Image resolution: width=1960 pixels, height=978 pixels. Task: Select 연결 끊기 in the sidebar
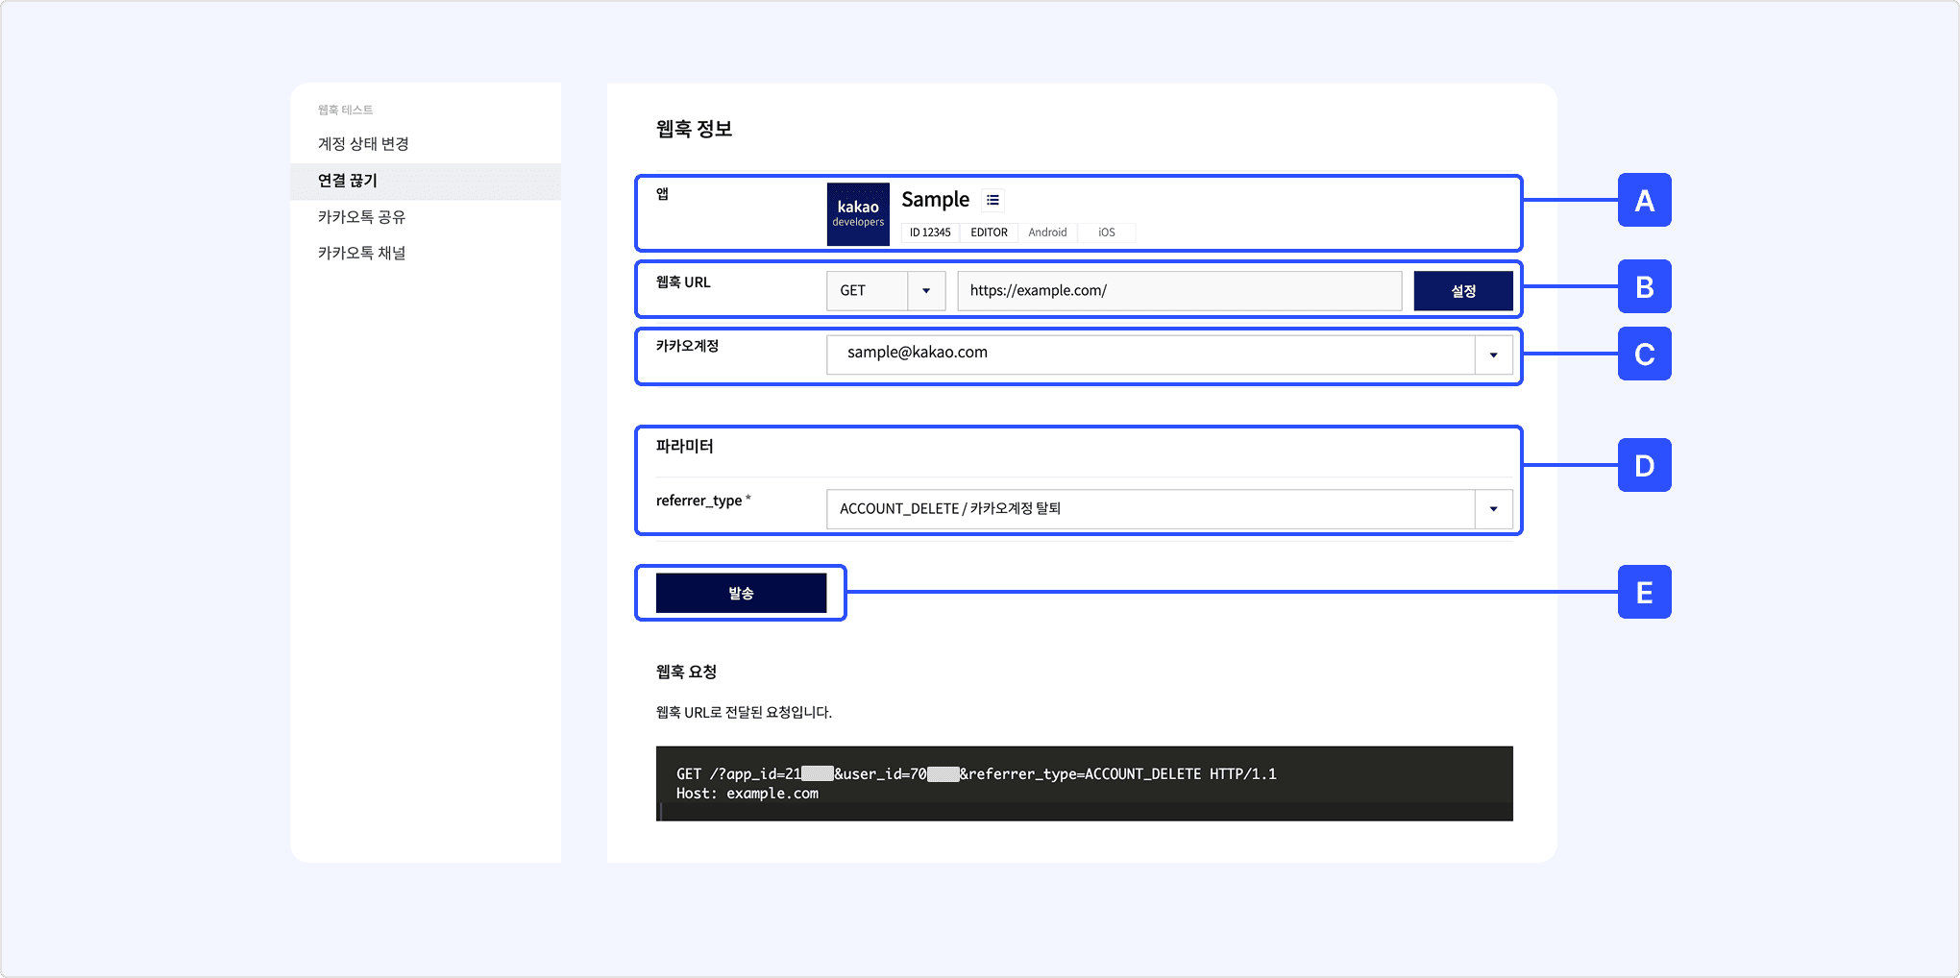348,181
